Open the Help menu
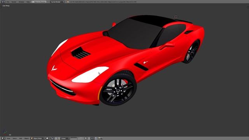The height and width of the screenshot is (140, 249). tap(28, 2)
